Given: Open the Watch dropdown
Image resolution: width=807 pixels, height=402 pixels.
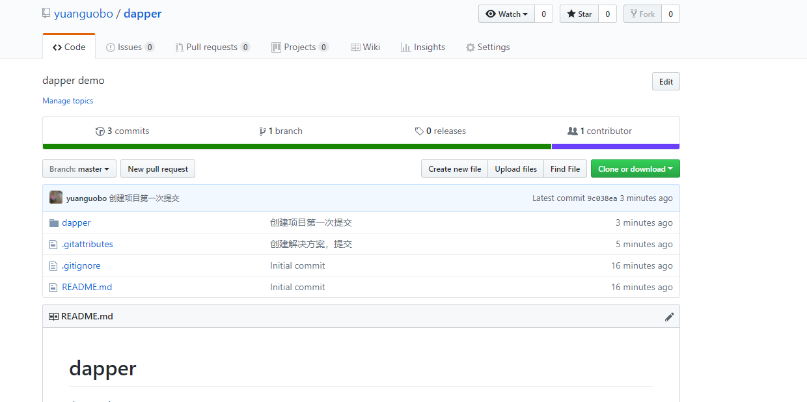Looking at the screenshot, I should pos(506,14).
